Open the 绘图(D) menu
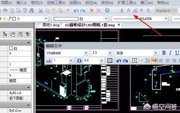Screen dimensions: 180x113 pyautogui.click(x=75, y=3)
